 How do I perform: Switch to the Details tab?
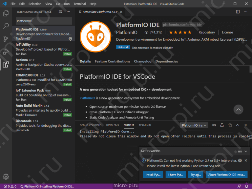pyautogui.click(x=85, y=61)
